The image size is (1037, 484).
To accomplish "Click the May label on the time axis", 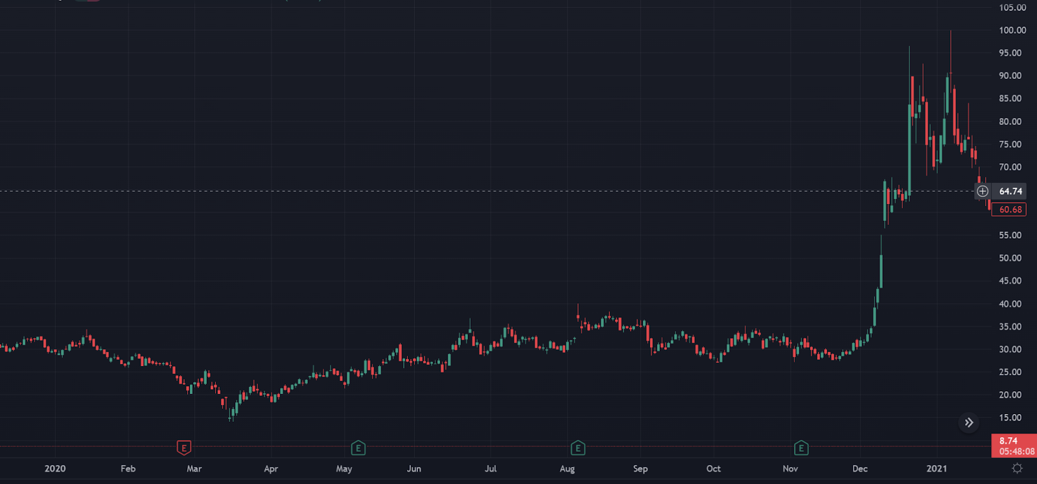I will tap(344, 468).
